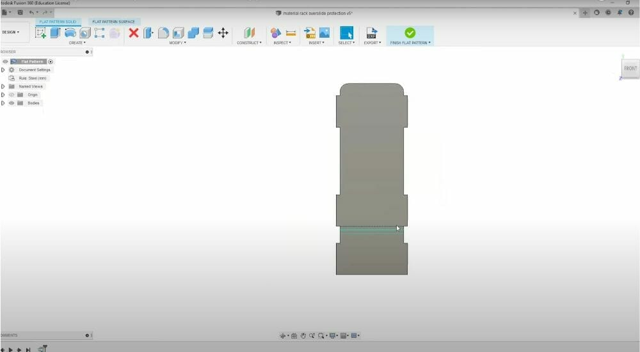Switch to Flat Pattern Solid tab
Viewport: 640px width, 352px height.
click(x=58, y=22)
